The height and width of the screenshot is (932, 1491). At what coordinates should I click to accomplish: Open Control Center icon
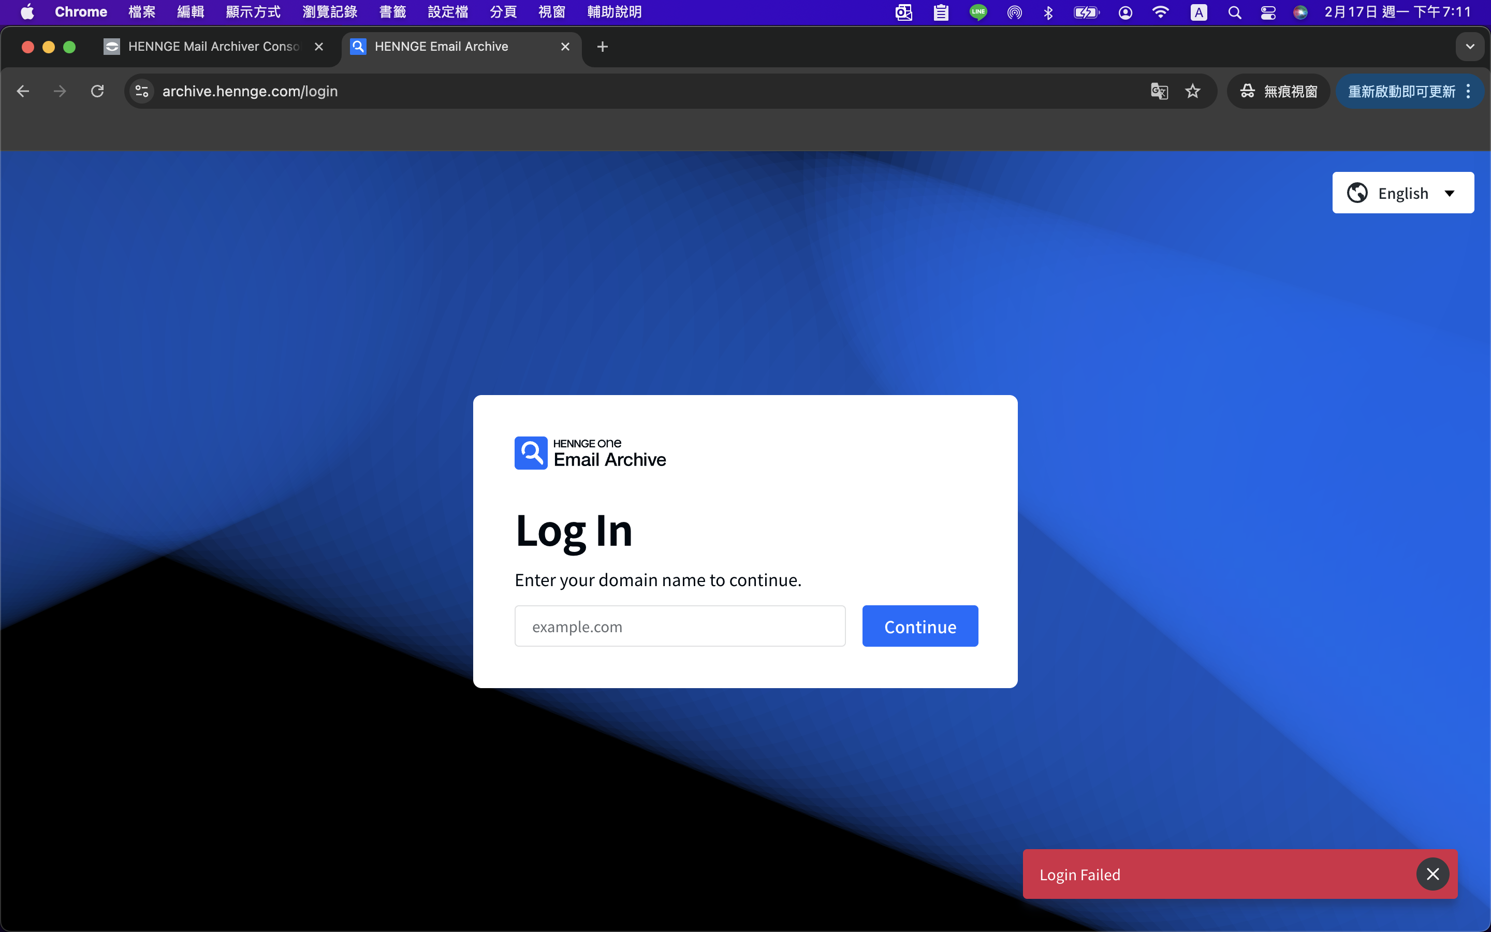1268,12
